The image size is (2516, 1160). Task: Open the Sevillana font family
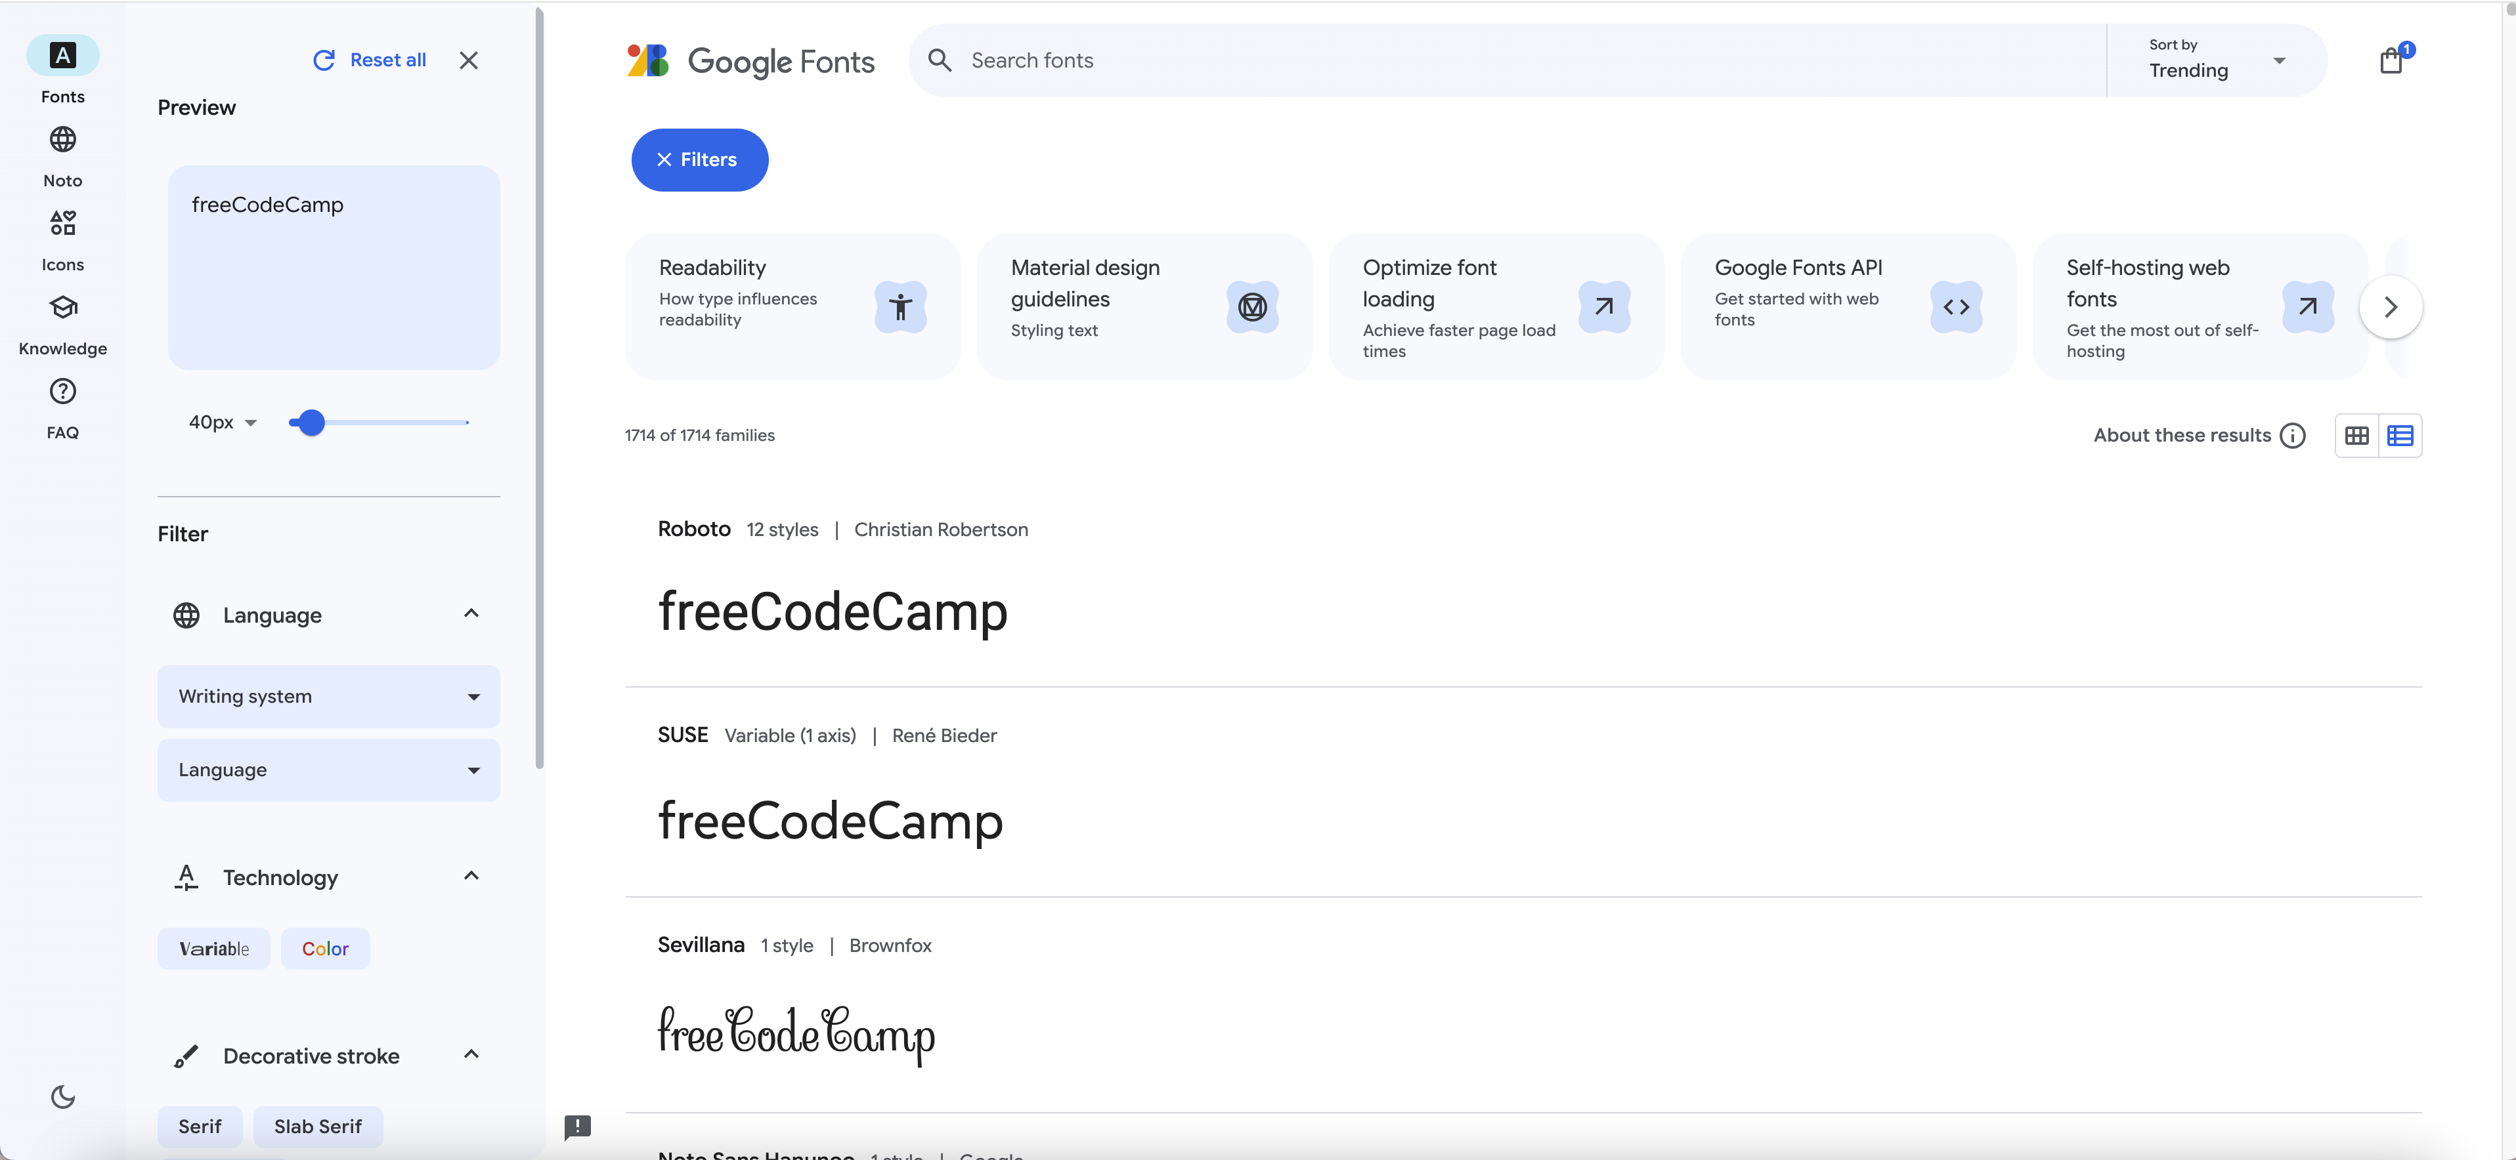(701, 945)
